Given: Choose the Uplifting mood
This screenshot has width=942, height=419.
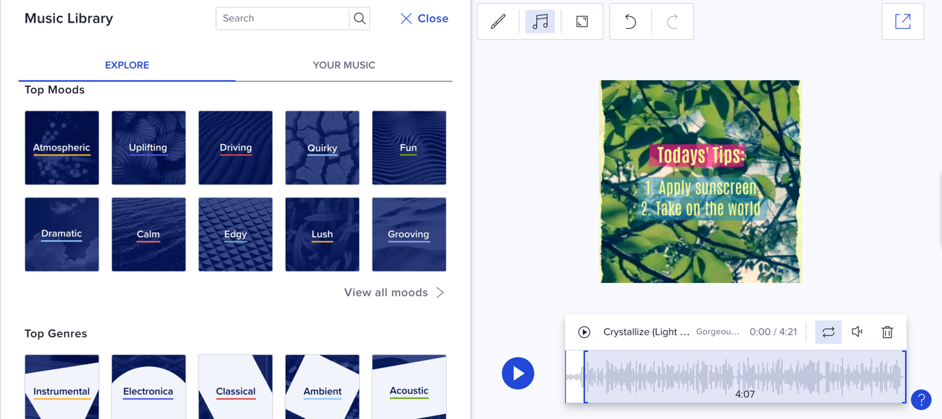Looking at the screenshot, I should pyautogui.click(x=148, y=148).
